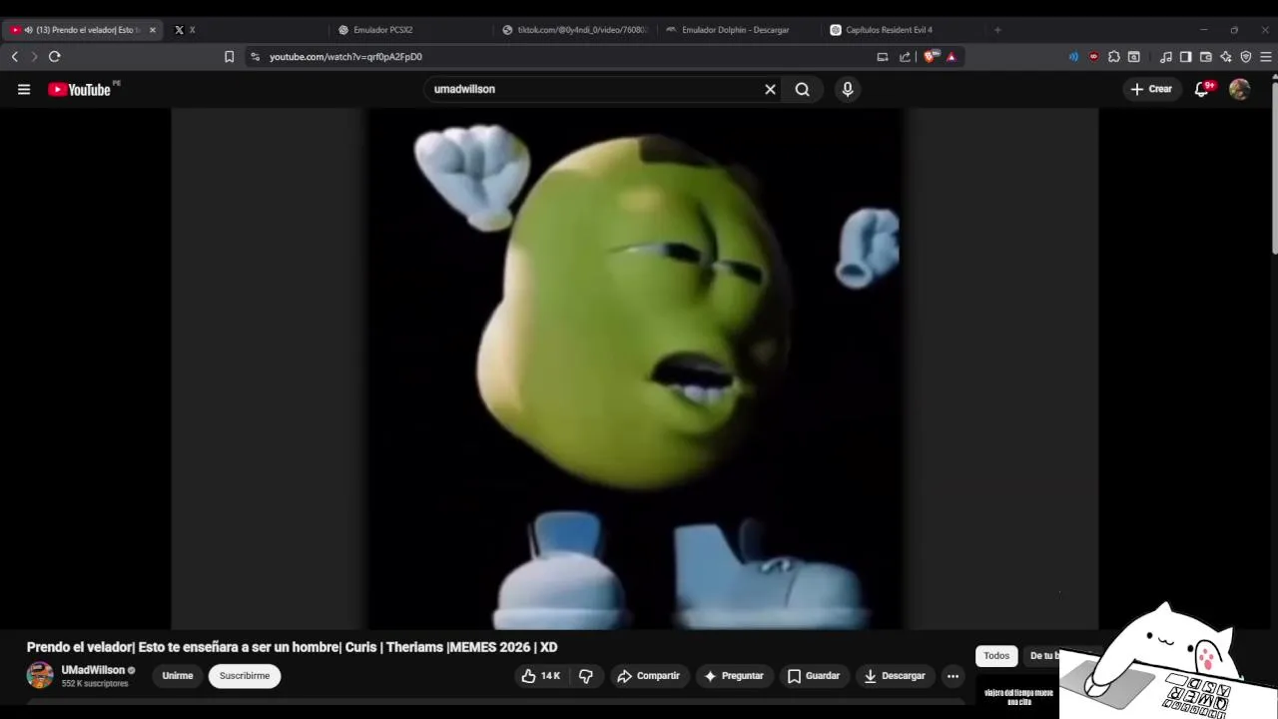This screenshot has width=1278, height=719.
Task: Share this page via address bar icon
Action: [905, 57]
